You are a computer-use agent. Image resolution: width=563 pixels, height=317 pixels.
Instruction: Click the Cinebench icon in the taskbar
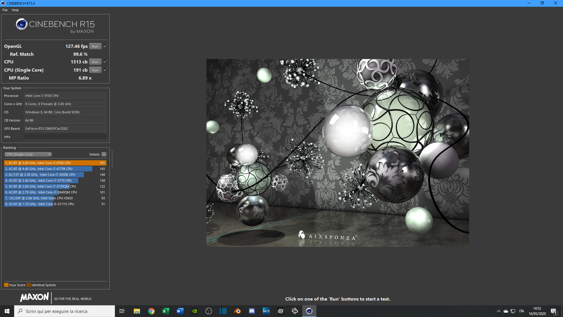click(x=309, y=311)
